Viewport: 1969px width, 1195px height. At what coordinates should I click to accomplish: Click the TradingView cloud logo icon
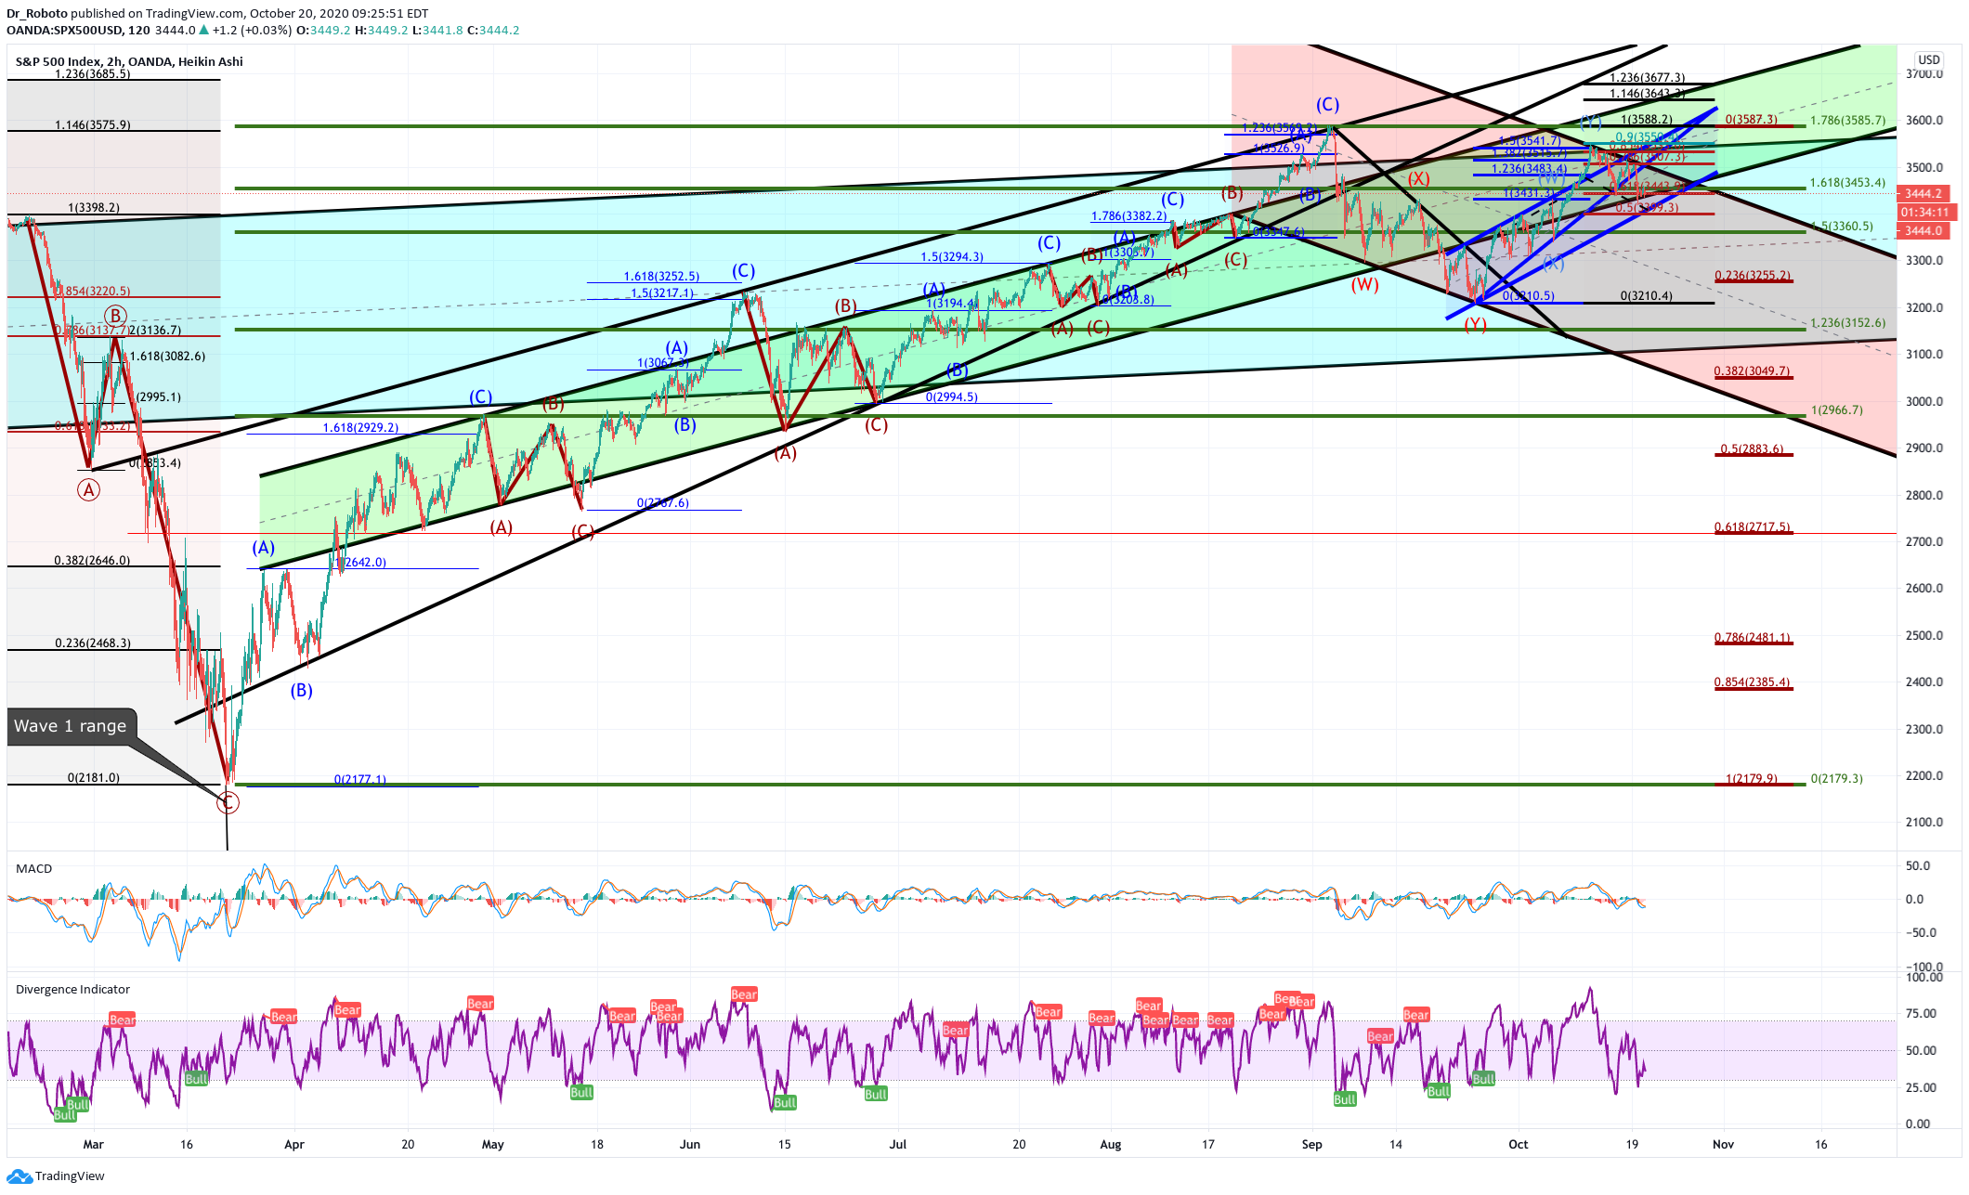coord(19,1176)
